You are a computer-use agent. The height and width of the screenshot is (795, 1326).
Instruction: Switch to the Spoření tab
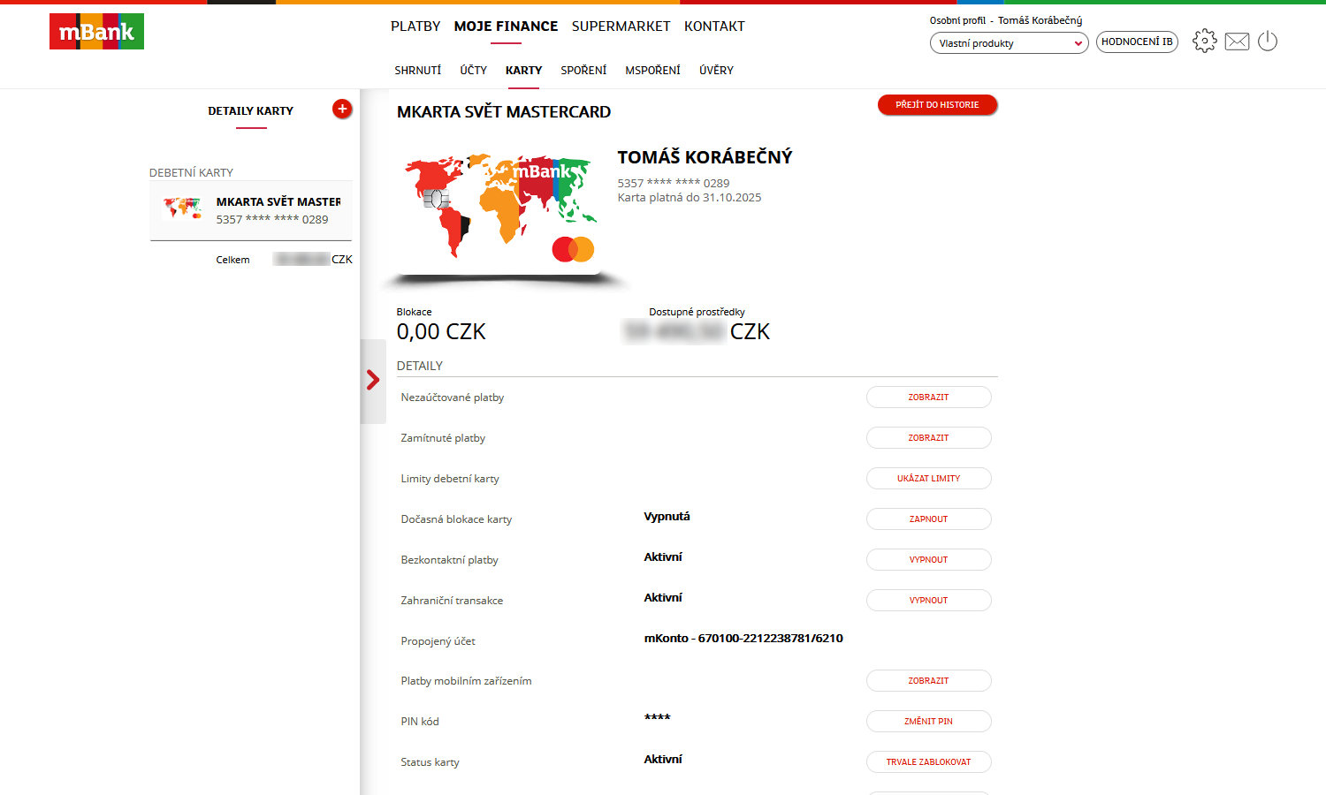(583, 71)
